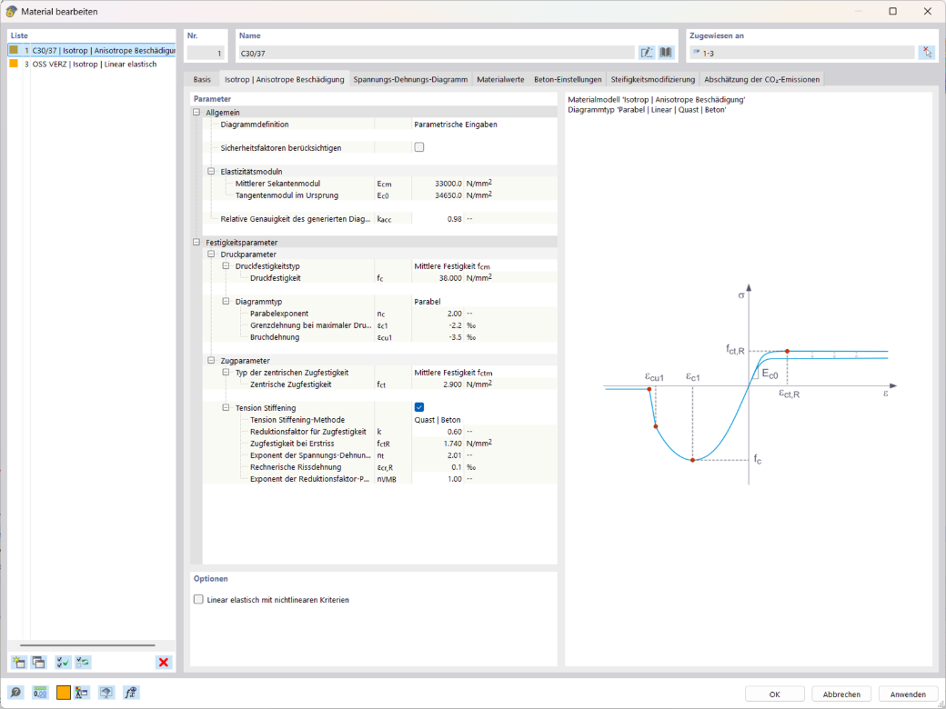Image resolution: width=946 pixels, height=709 pixels.
Task: Collapse Typ der zentrischen Zugfestigkeit node
Action: point(226,373)
